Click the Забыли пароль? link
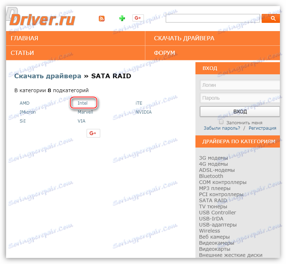286x264 pixels. pyautogui.click(x=222, y=128)
